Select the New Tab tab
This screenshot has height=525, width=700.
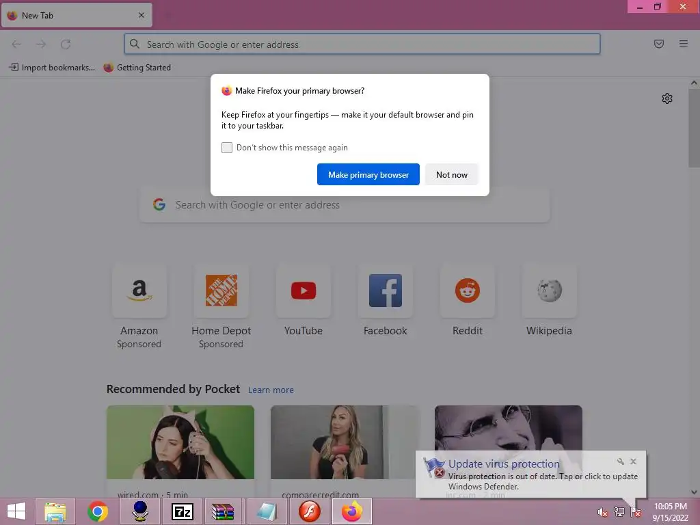click(77, 15)
